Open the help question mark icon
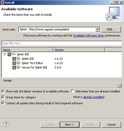This screenshot has height=131, width=124. [x=6, y=124]
